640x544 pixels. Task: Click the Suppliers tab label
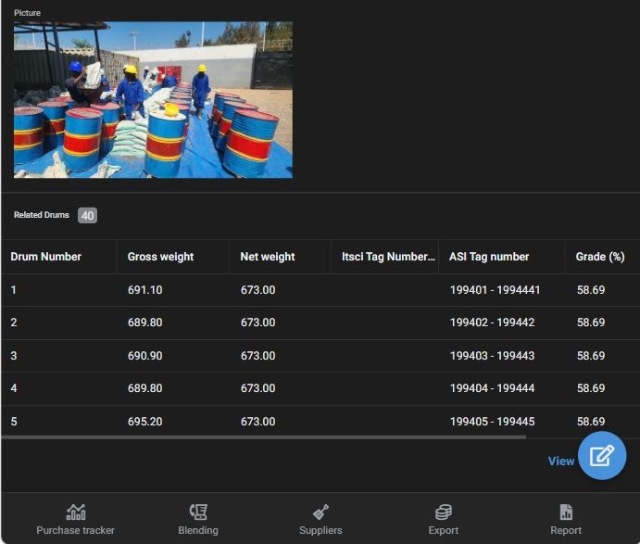coord(320,530)
